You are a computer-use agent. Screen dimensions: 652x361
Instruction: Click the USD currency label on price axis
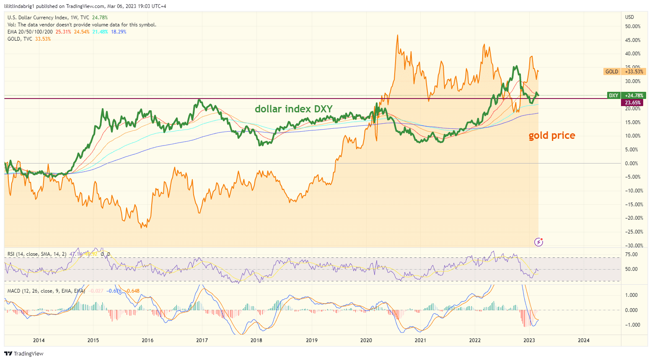(629, 17)
